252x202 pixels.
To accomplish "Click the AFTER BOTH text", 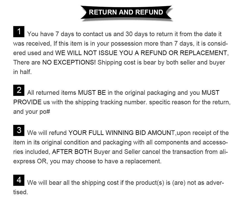I will (72, 152).
